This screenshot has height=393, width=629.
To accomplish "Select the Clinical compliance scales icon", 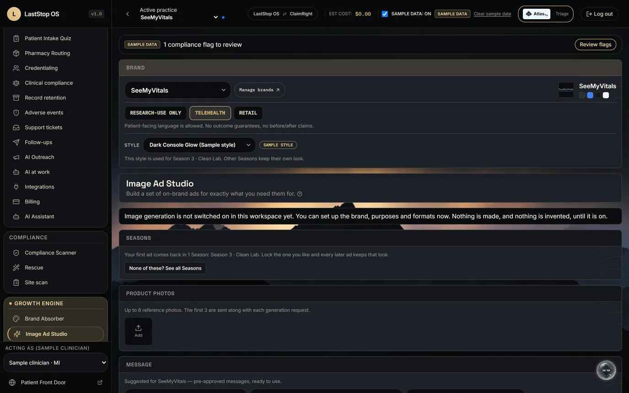I will pyautogui.click(x=16, y=83).
